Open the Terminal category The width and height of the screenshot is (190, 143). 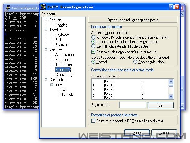[x=56, y=30]
